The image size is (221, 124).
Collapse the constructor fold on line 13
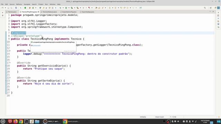pos(10,51)
